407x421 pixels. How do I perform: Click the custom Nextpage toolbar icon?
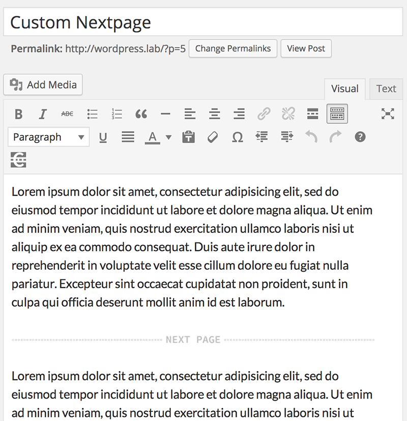tap(18, 160)
